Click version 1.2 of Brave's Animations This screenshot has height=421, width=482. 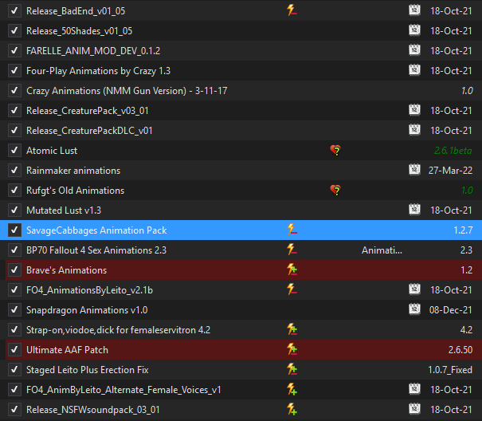coord(466,270)
